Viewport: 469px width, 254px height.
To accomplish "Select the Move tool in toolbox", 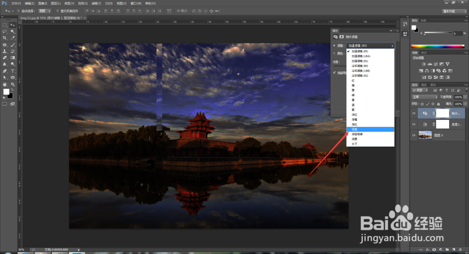I will click(13, 25).
